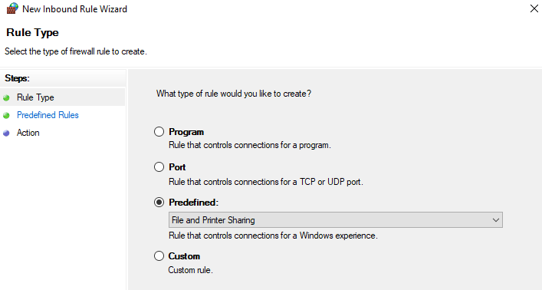Click the New Inbound Rule Wizard title text

click(74, 9)
